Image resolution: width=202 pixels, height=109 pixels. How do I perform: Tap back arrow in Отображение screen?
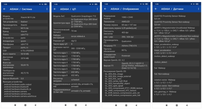click(105, 9)
